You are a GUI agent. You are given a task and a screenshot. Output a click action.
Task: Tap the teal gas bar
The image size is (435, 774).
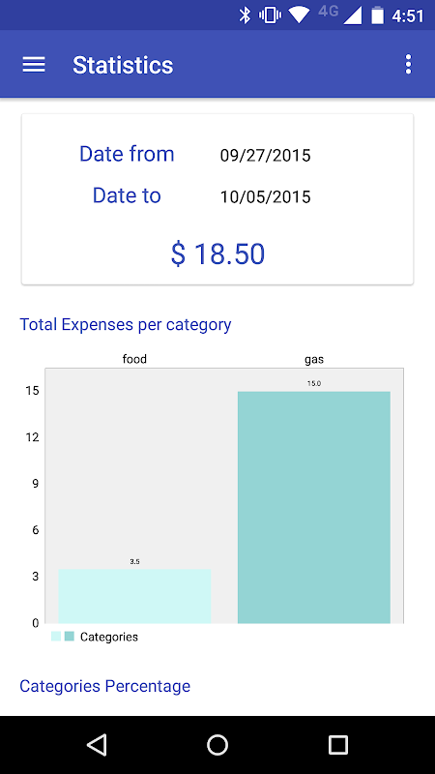(314, 507)
